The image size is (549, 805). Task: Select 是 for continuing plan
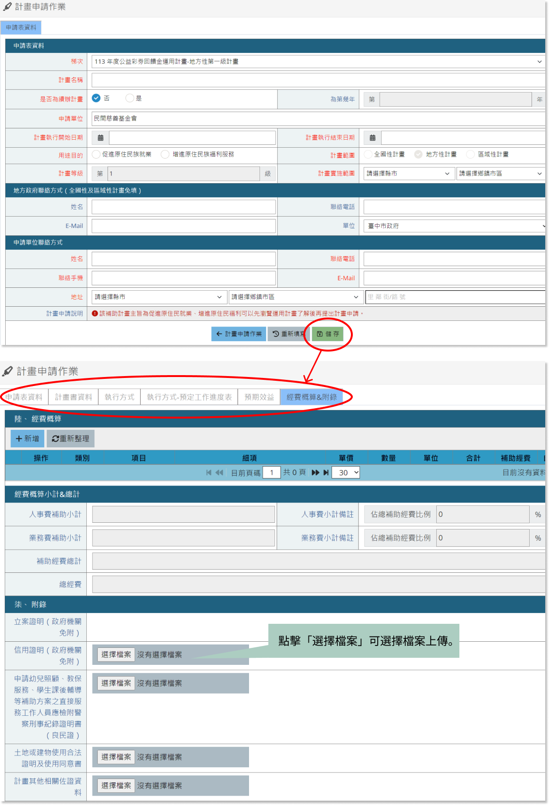pos(130,98)
